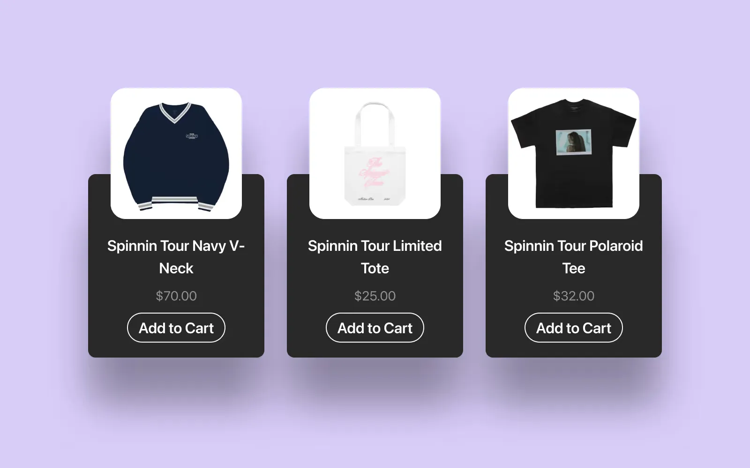Viewport: 750px width, 468px height.
Task: Open the black Polaroid tee image
Action: [574, 154]
